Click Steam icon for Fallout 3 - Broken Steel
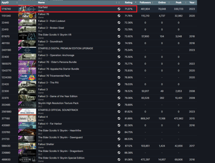 [119, 30]
